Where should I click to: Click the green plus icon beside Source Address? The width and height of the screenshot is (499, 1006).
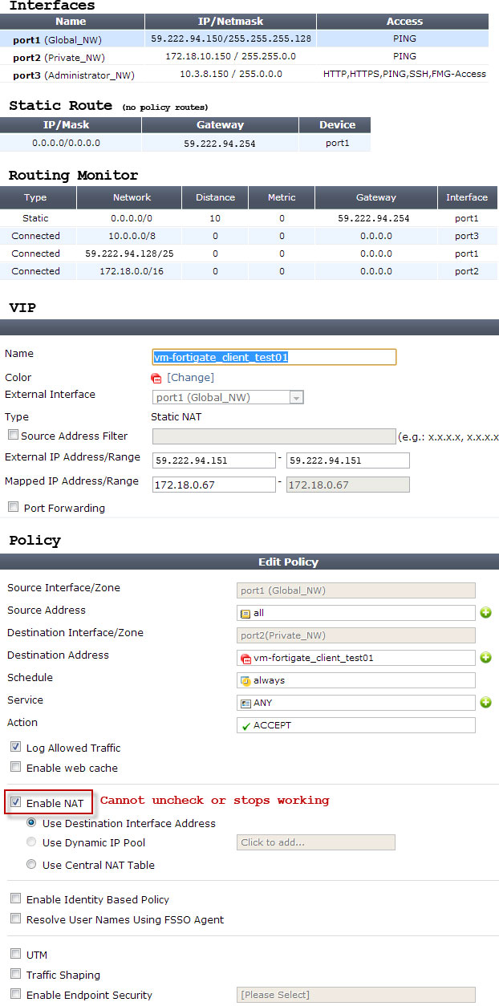(x=485, y=613)
